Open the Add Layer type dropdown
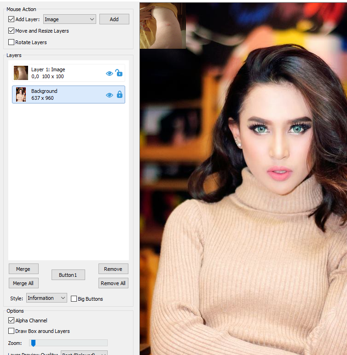 point(69,19)
